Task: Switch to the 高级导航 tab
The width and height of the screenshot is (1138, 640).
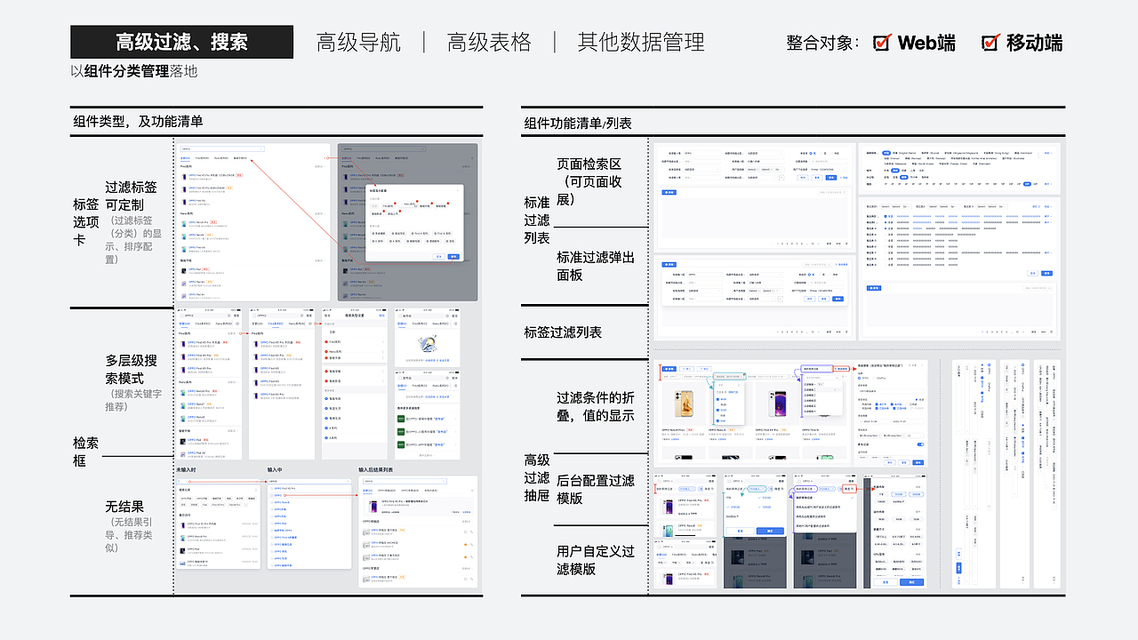Action: (358, 42)
